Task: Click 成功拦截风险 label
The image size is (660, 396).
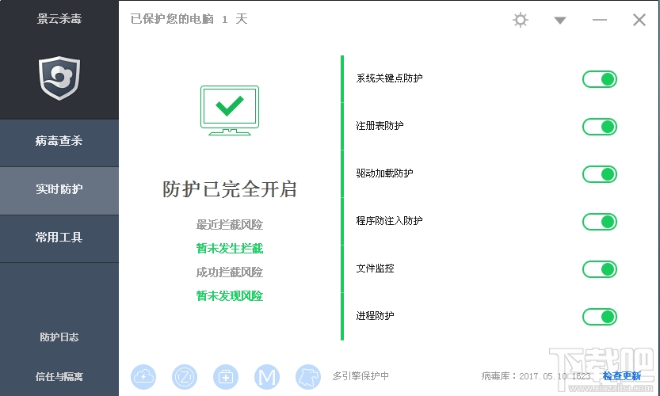Action: pyautogui.click(x=230, y=272)
